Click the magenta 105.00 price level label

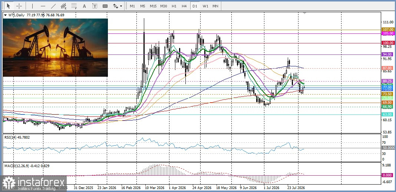pos(388,33)
